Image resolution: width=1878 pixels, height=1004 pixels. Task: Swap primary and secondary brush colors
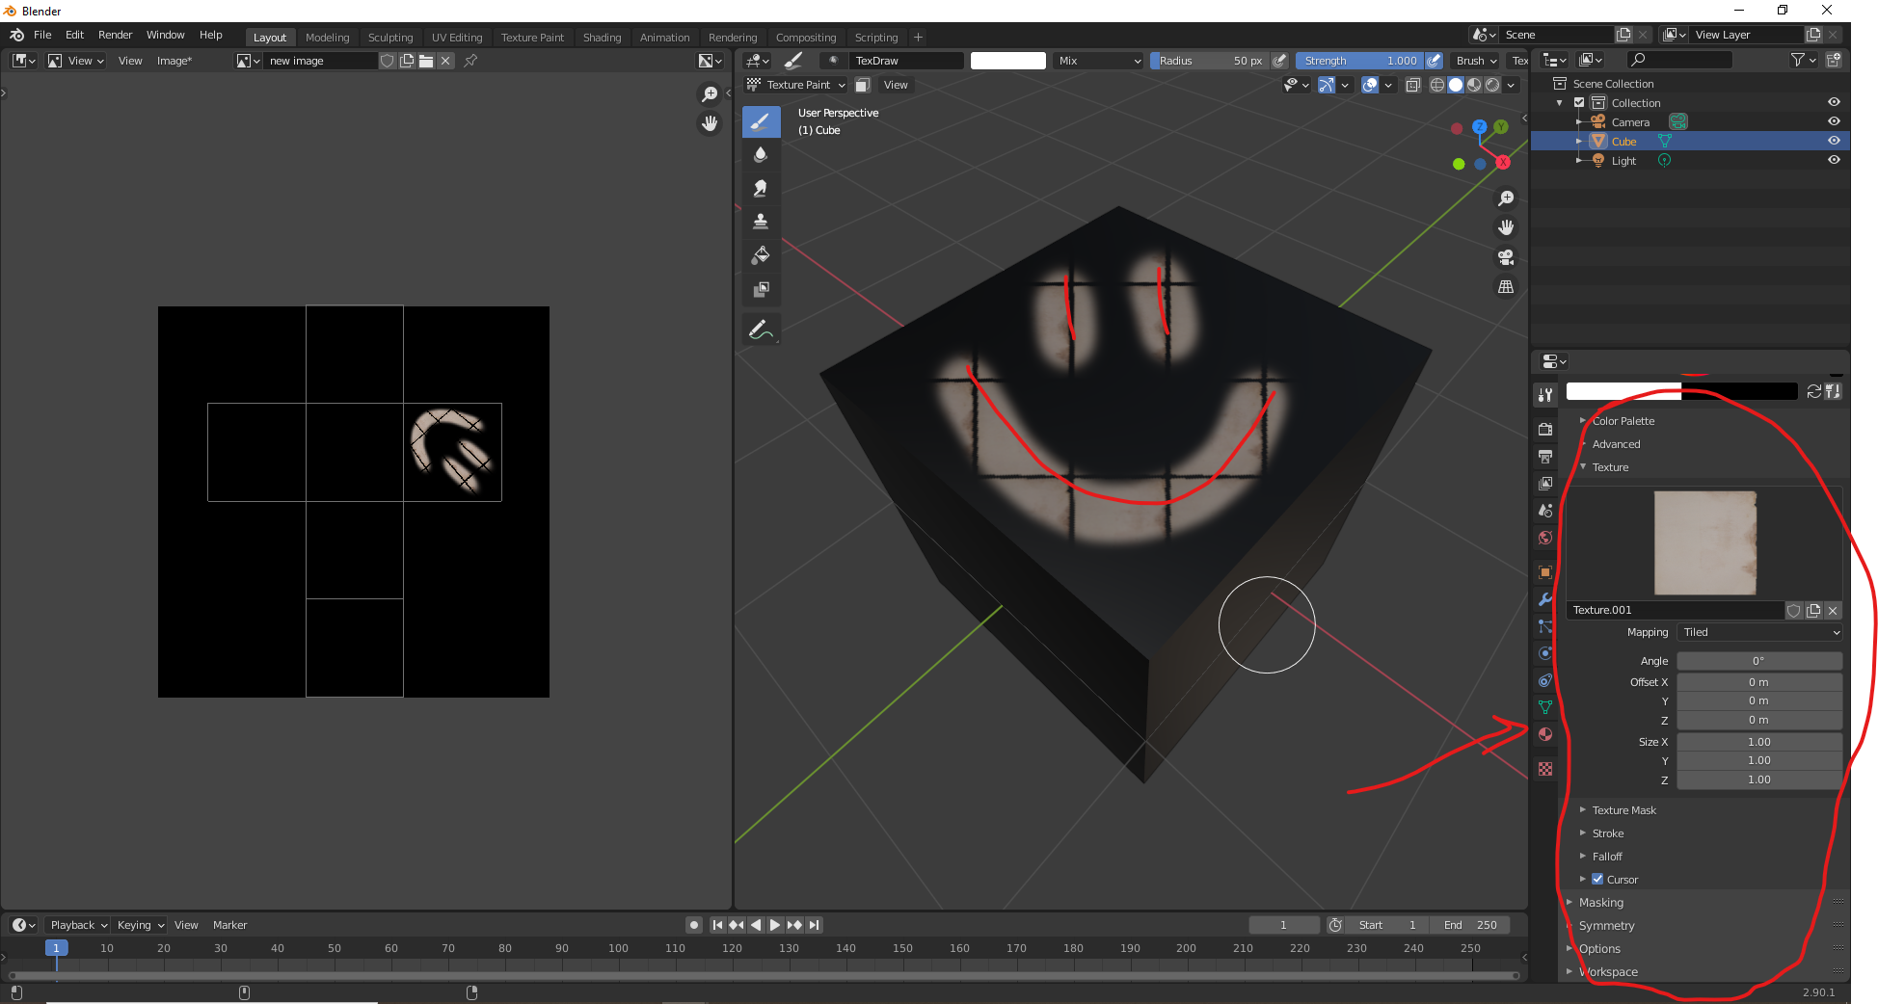coord(1814,391)
